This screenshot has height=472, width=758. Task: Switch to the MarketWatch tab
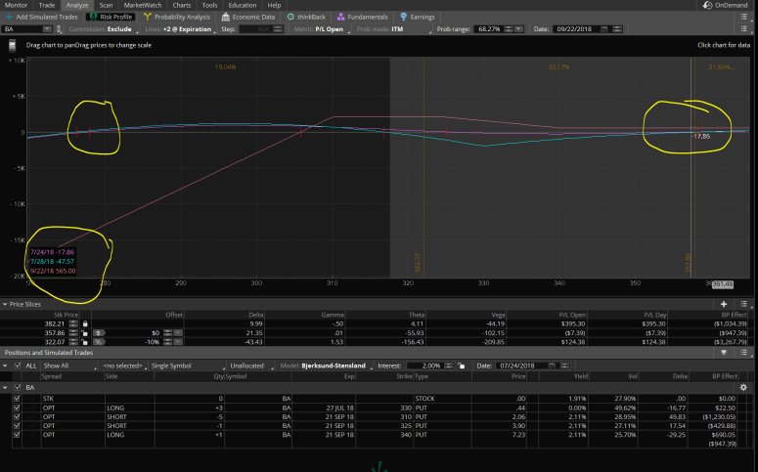pyautogui.click(x=142, y=5)
